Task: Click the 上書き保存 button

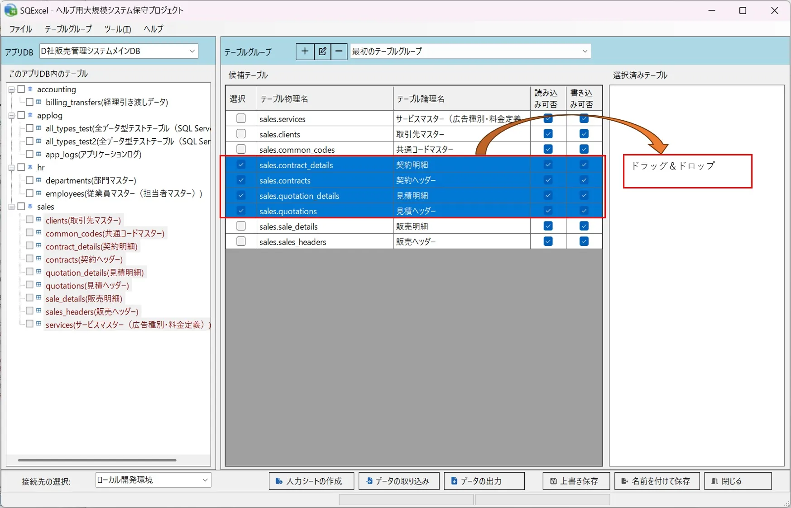Action: pyautogui.click(x=576, y=481)
